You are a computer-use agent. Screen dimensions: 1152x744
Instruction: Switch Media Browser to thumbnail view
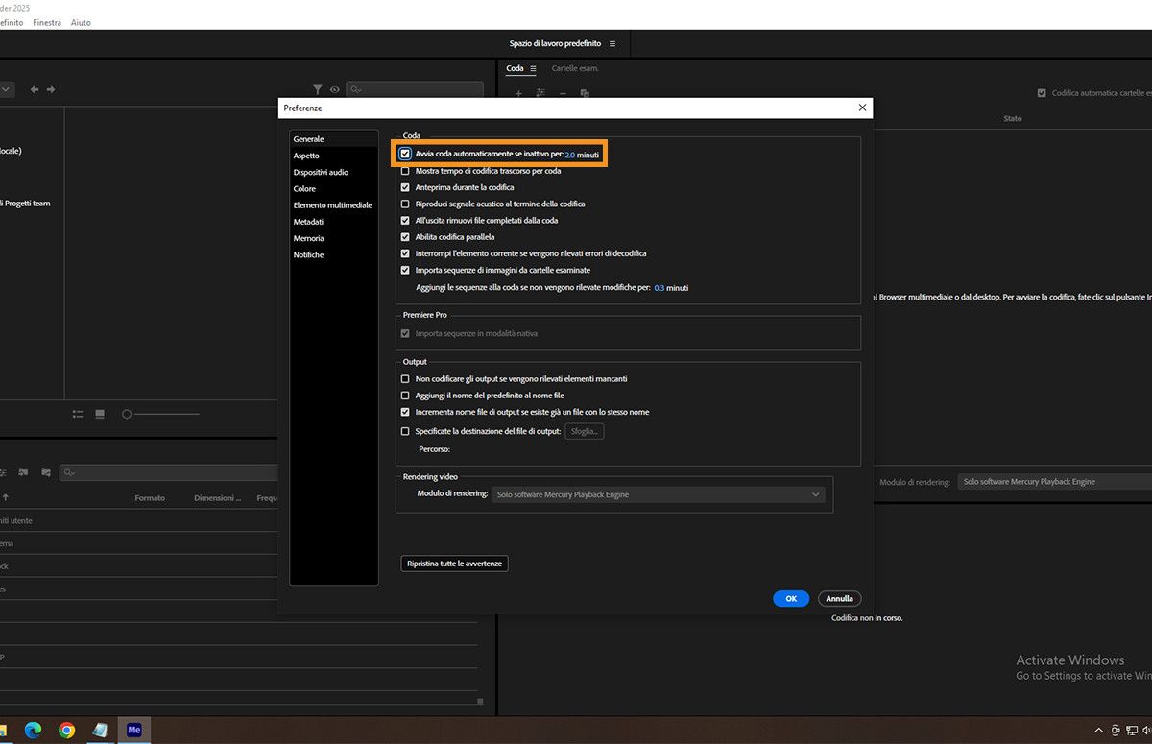pyautogui.click(x=100, y=414)
